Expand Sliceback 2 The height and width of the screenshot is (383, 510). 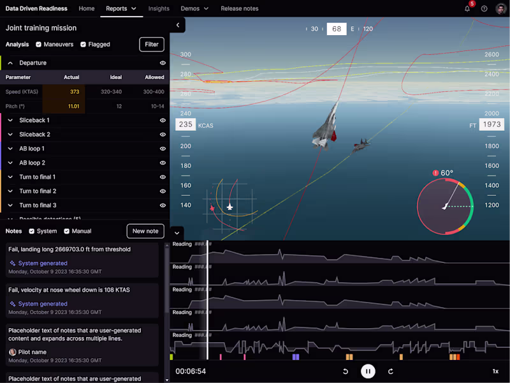[x=10, y=135]
